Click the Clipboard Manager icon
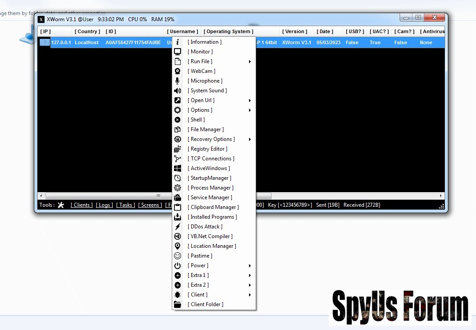 pos(178,207)
